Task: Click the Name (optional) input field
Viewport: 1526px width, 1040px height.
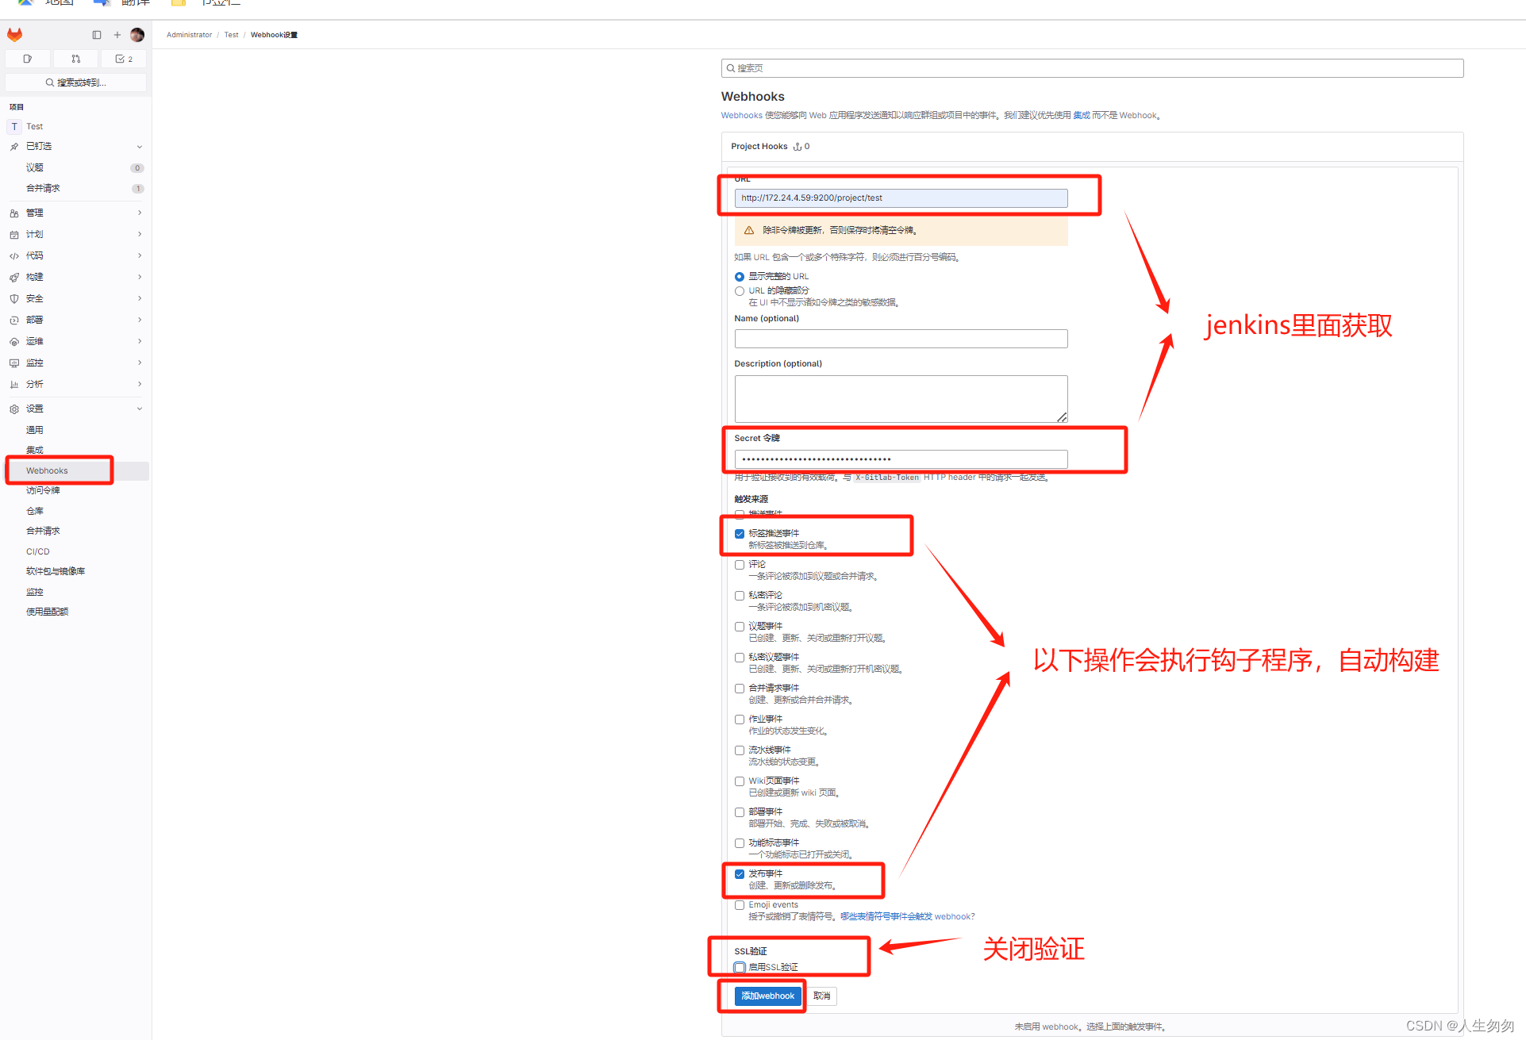Action: coord(901,339)
